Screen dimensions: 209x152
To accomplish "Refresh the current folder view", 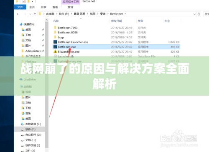I will pos(199,14).
